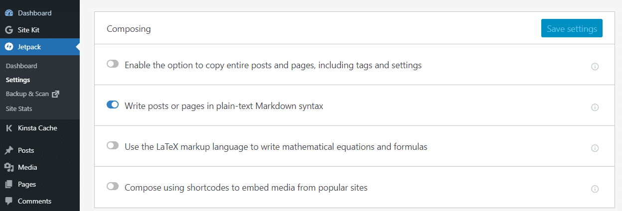Click the Comments speech bubble icon
622x211 pixels.
(9, 201)
